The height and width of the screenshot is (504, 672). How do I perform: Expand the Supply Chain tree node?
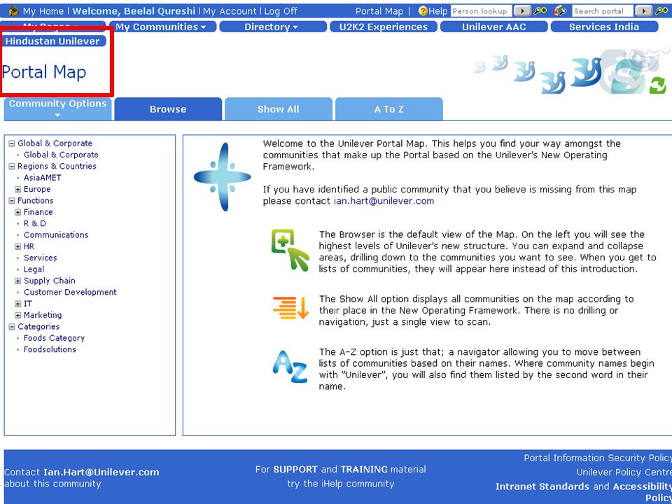point(17,281)
